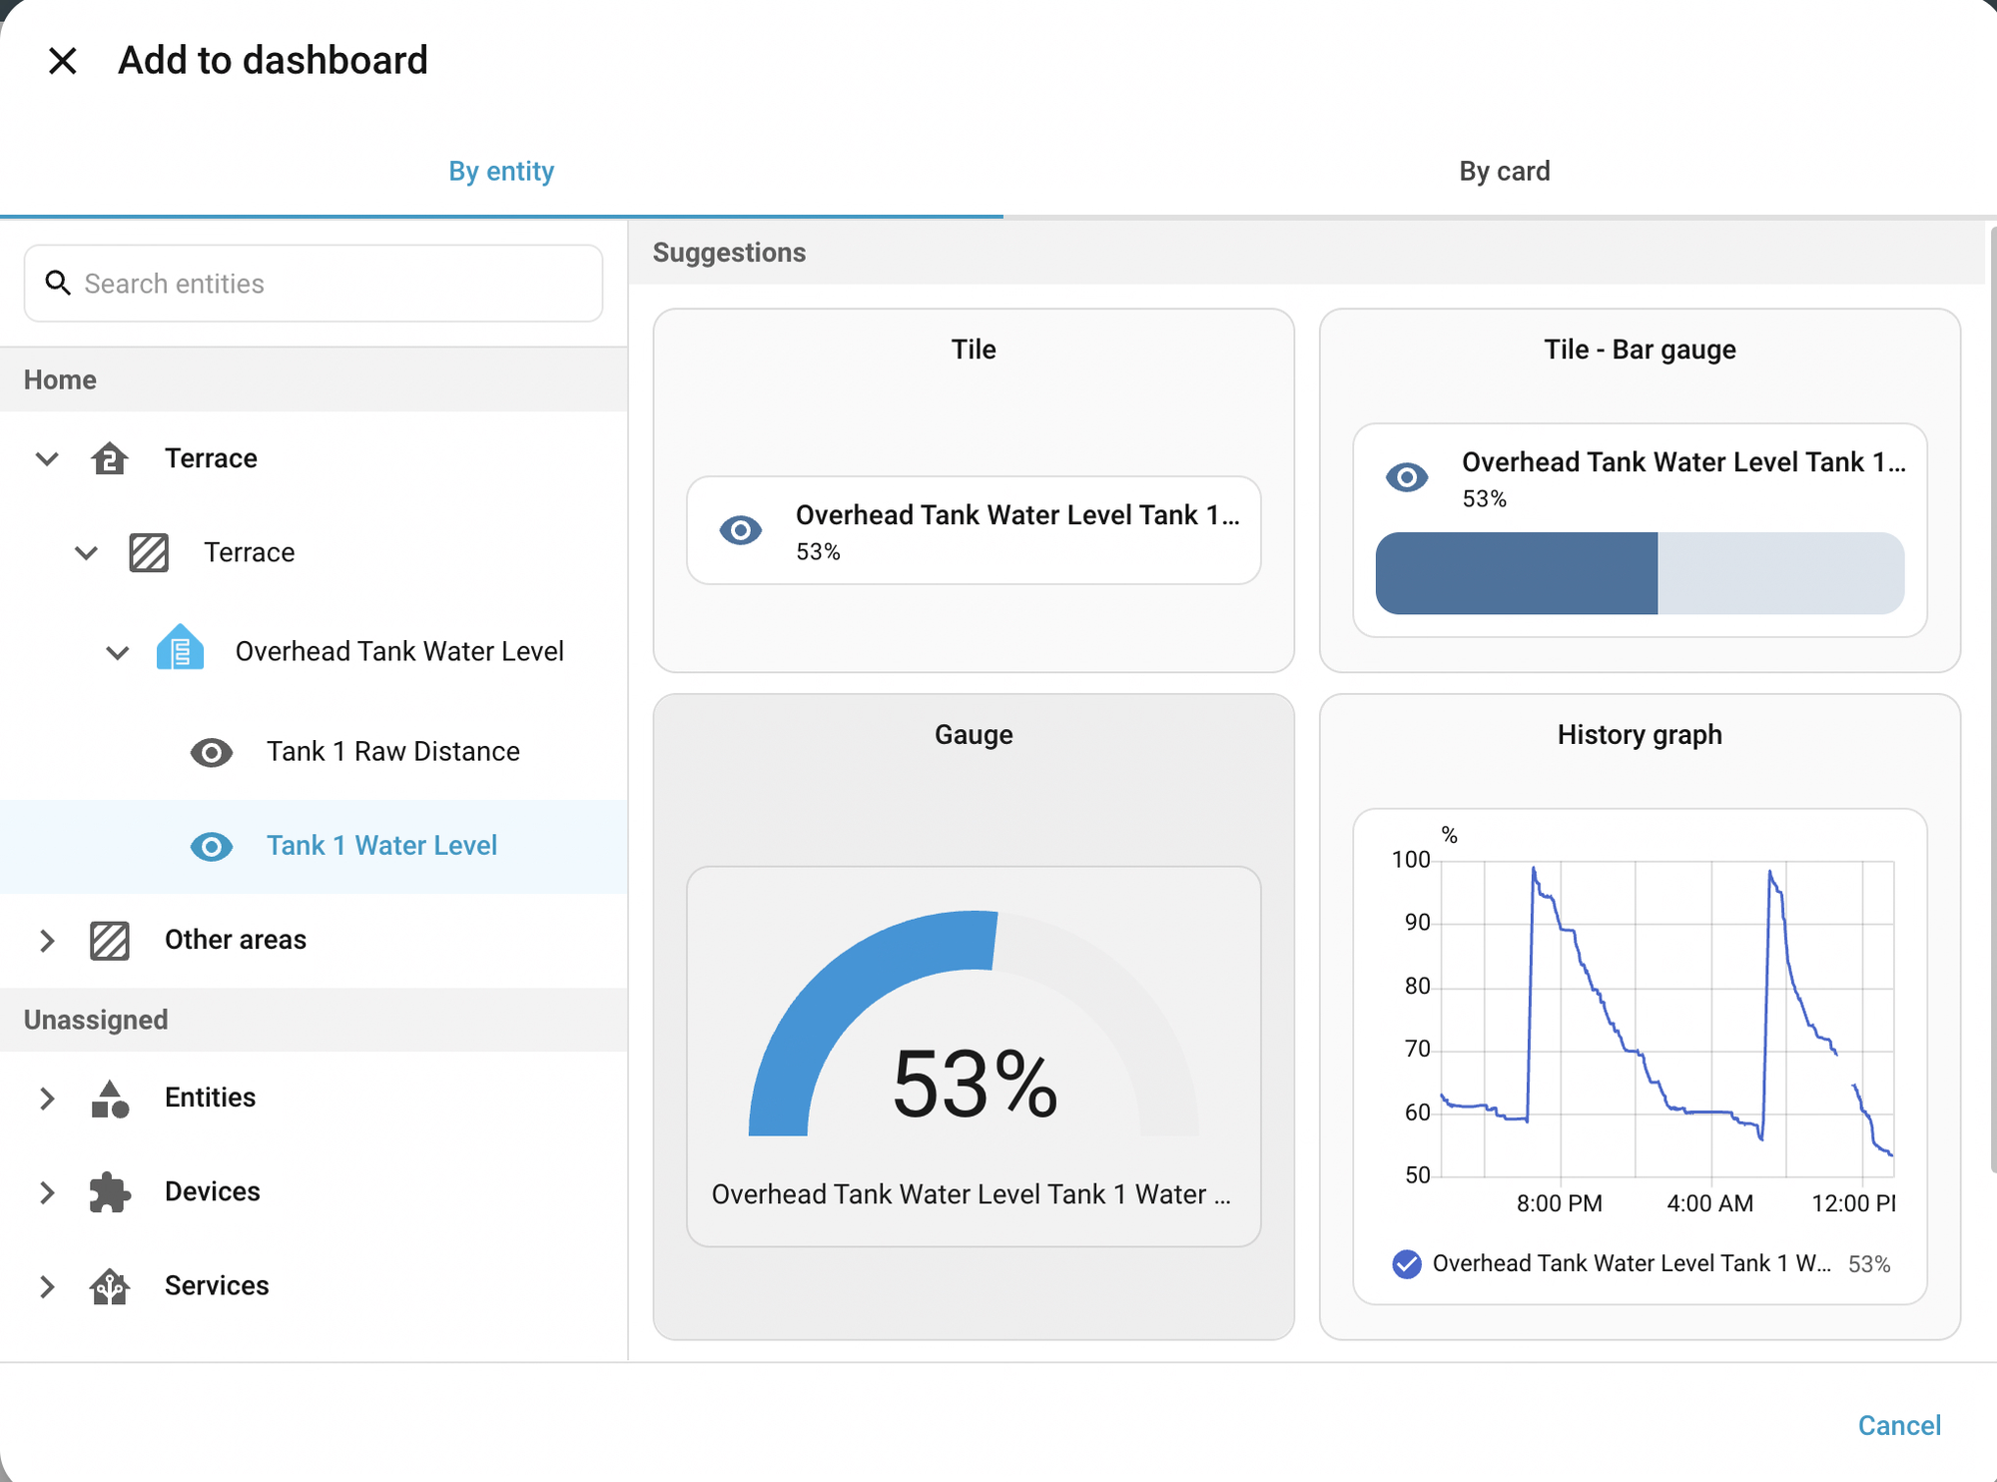Open the Devices row
This screenshot has height=1482, width=1997.
click(314, 1192)
